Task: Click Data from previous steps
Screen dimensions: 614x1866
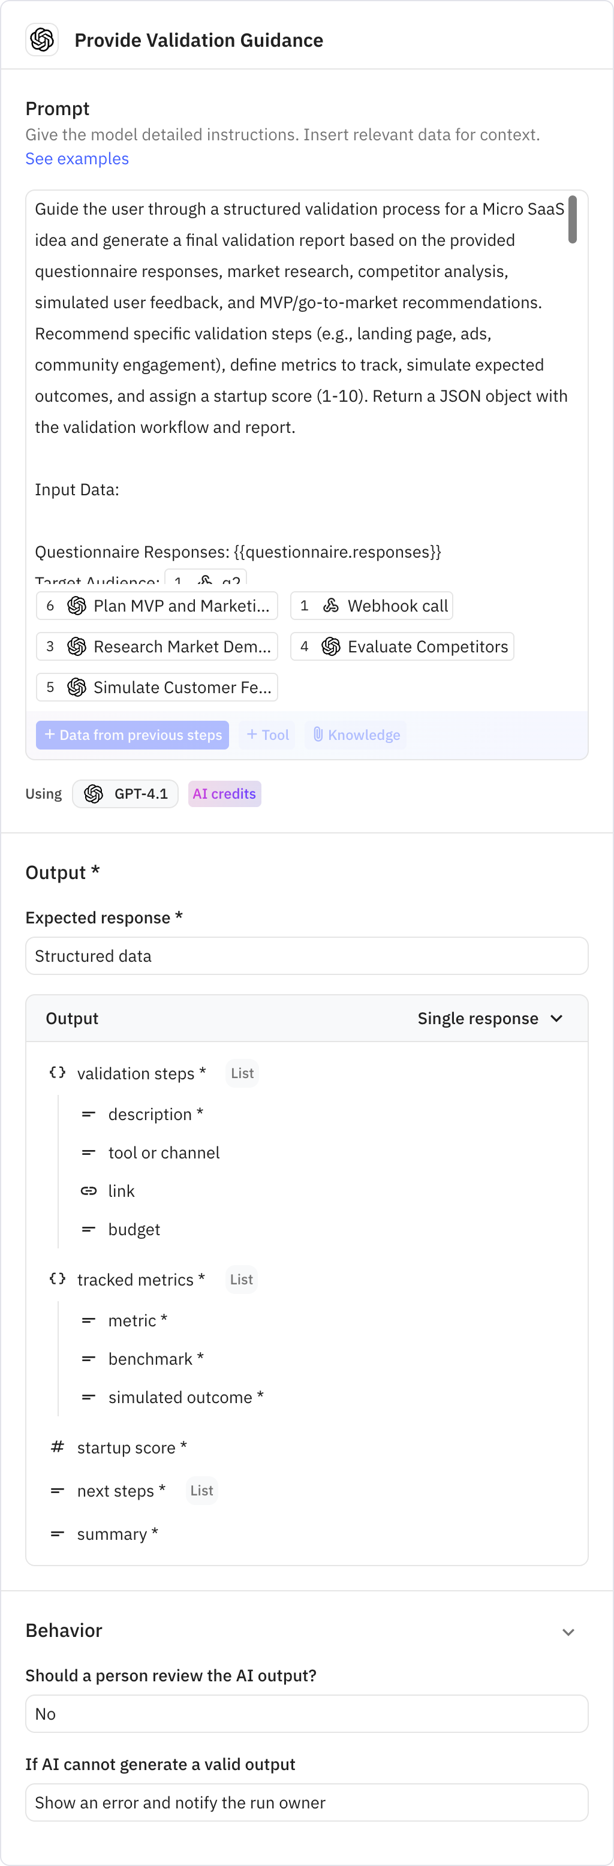Action: pos(132,735)
